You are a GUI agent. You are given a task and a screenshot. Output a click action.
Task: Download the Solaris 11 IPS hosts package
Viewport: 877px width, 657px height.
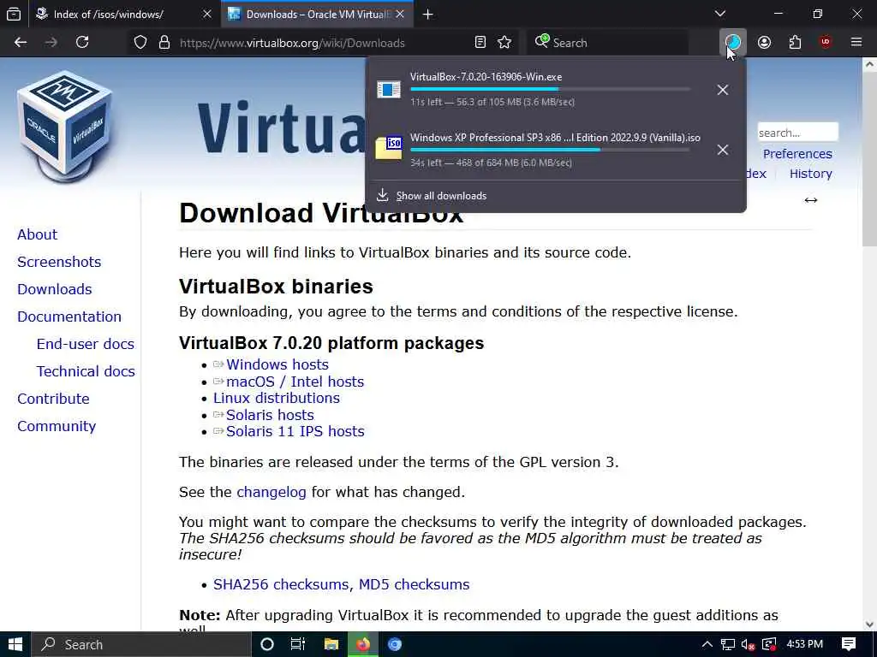295,431
